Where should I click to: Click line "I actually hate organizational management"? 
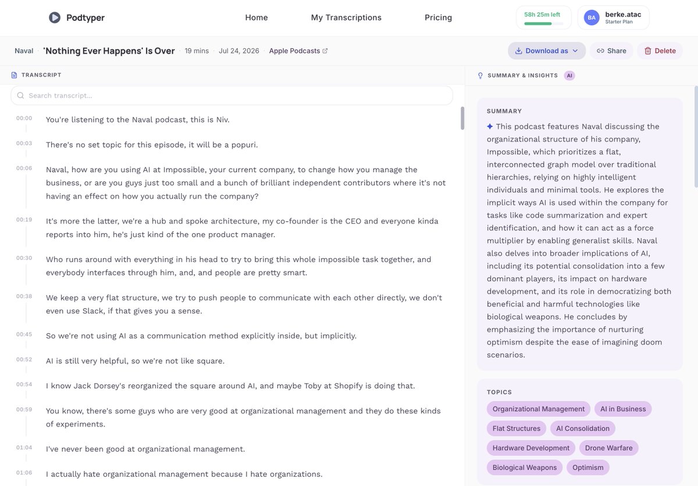point(184,474)
